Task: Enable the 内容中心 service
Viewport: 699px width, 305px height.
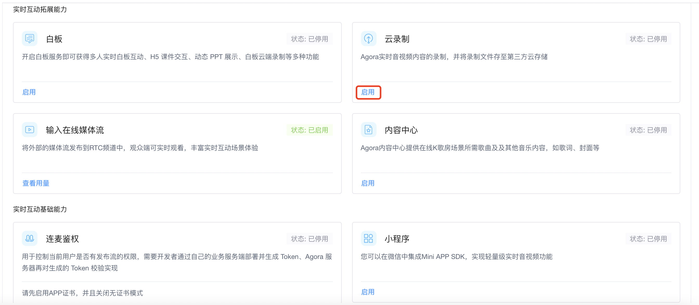Action: [x=368, y=183]
